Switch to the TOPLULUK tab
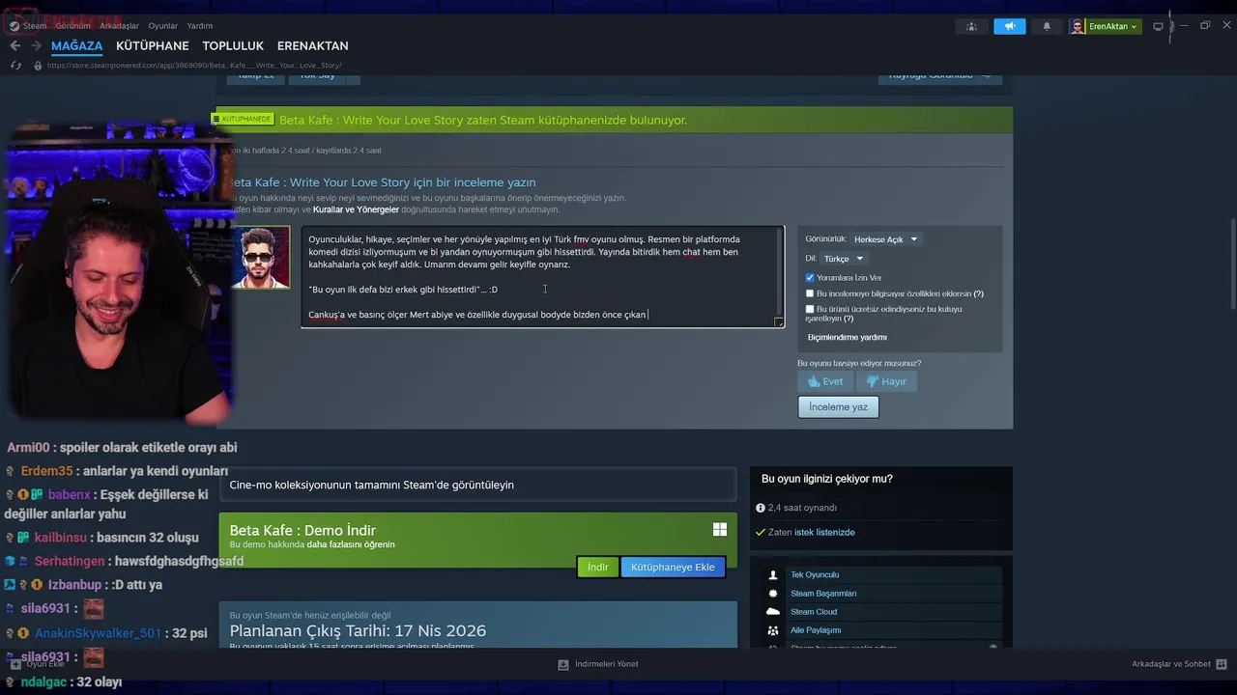The height and width of the screenshot is (695, 1237). tap(233, 45)
